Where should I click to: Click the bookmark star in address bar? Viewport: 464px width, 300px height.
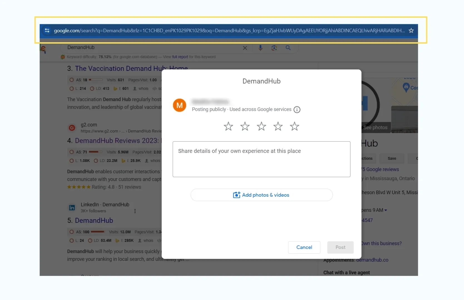[411, 31]
